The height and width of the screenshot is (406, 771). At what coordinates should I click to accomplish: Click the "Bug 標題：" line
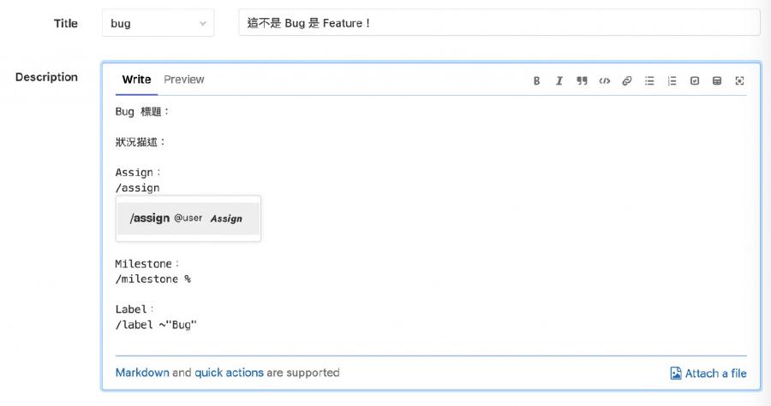[x=142, y=112]
